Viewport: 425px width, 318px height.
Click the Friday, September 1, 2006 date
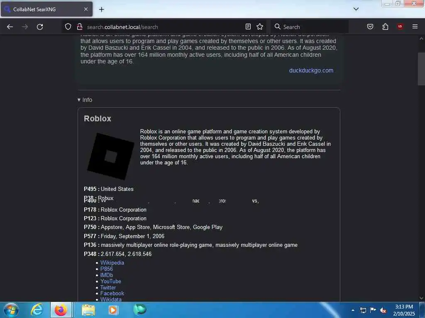(x=132, y=236)
